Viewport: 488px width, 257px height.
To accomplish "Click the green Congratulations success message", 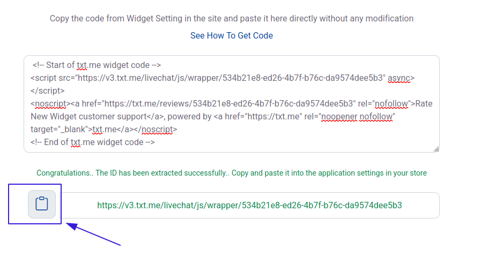I will (x=232, y=173).
